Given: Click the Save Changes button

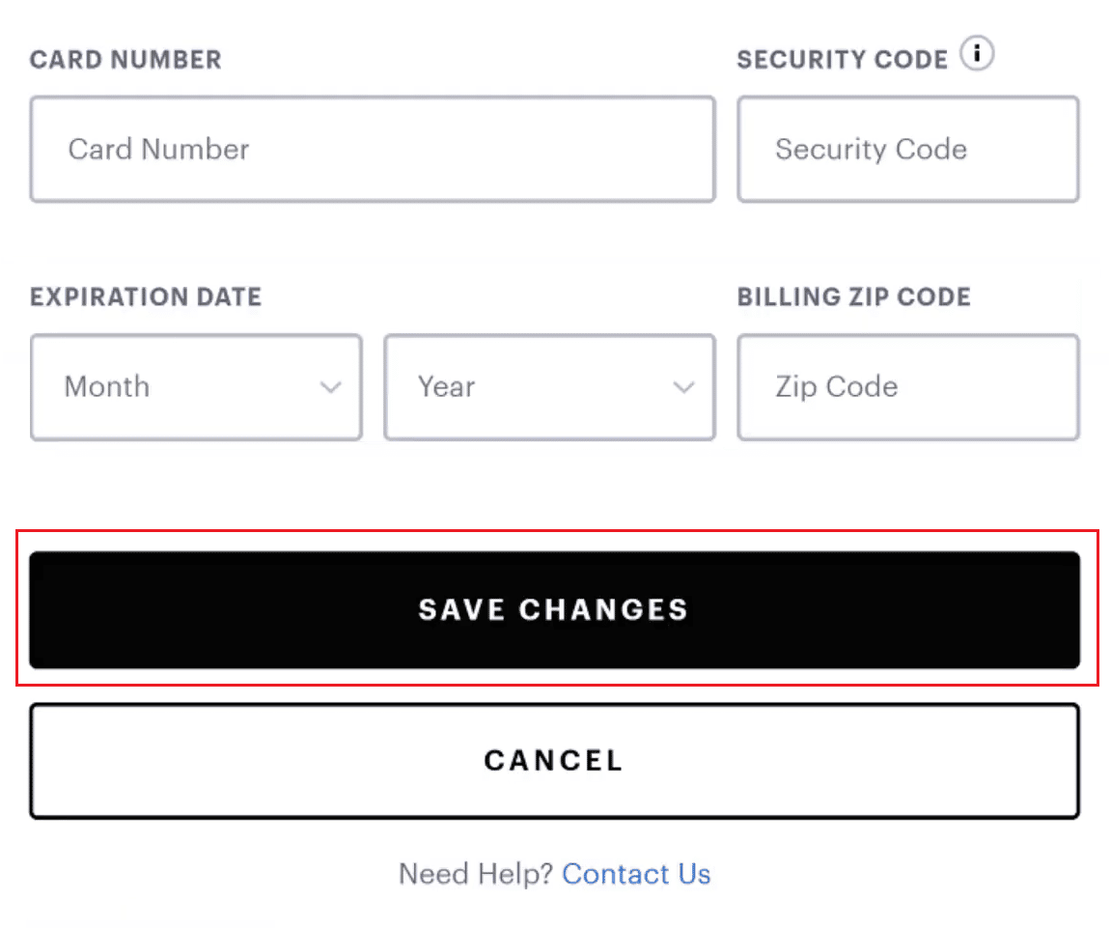Looking at the screenshot, I should pos(555,609).
